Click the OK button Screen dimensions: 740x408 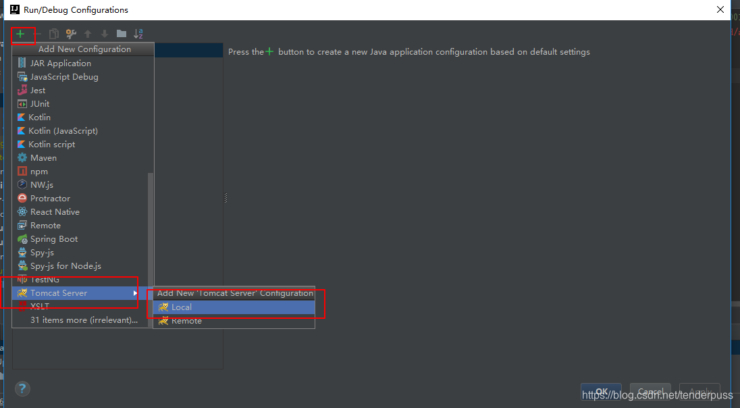coord(601,392)
